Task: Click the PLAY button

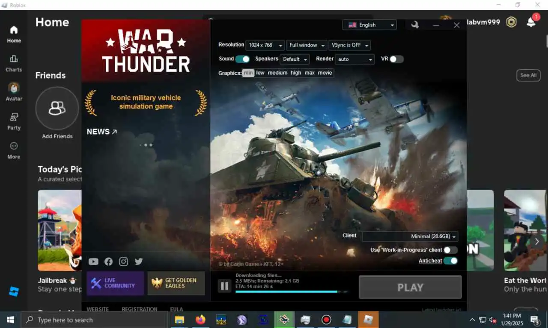Action: coord(410,287)
